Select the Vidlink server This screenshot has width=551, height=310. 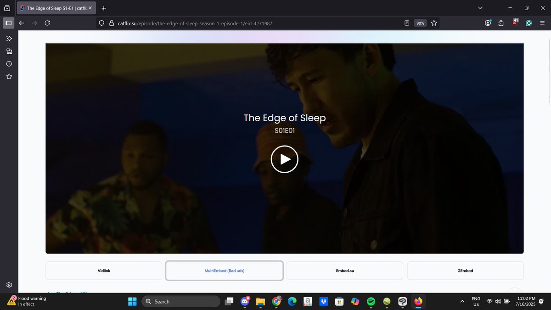pos(104,271)
